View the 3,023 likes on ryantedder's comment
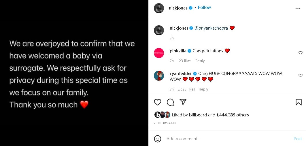 pyautogui.click(x=186, y=89)
